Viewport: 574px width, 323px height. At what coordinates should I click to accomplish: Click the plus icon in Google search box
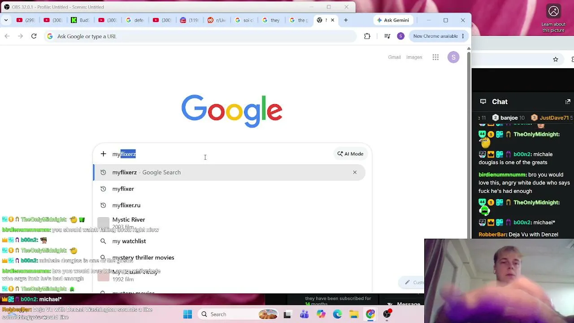[103, 154]
